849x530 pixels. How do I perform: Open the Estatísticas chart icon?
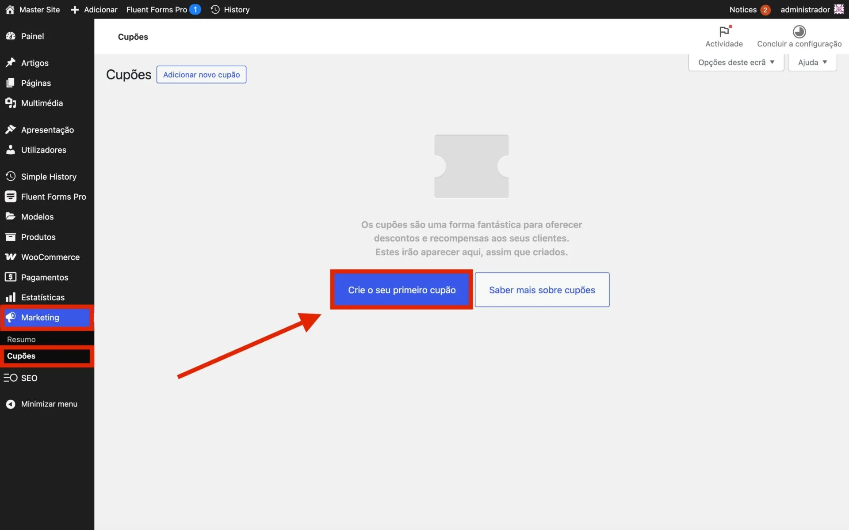[11, 297]
